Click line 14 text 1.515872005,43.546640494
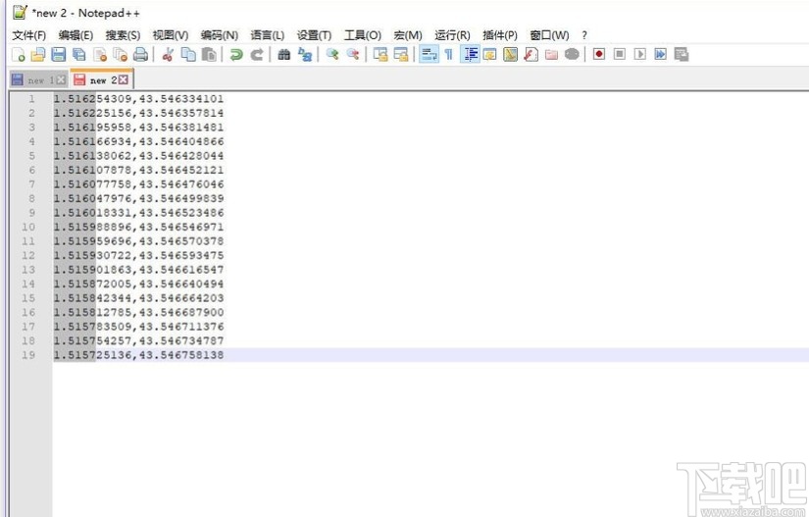Viewport: 809px width, 517px height. tap(139, 284)
